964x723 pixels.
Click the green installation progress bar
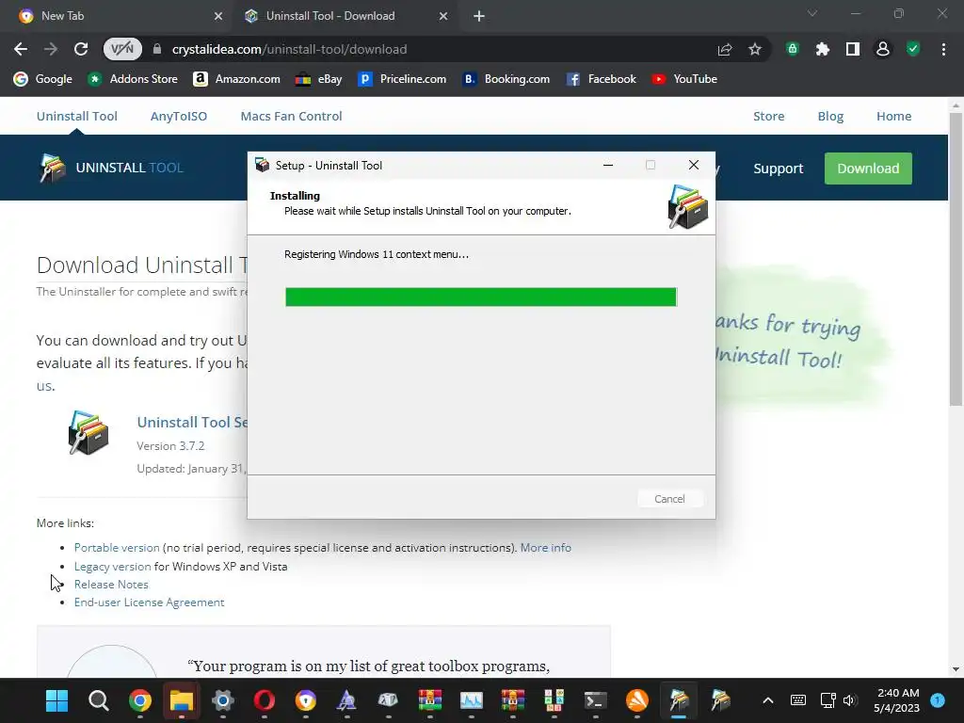tap(481, 297)
